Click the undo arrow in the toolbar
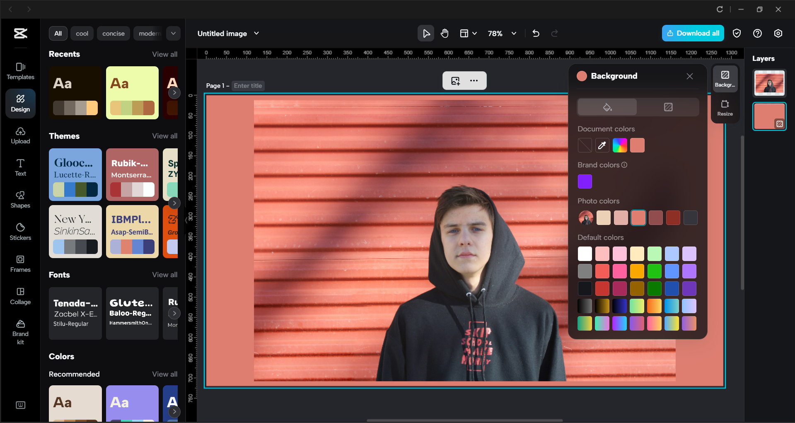The width and height of the screenshot is (795, 423). tap(536, 33)
